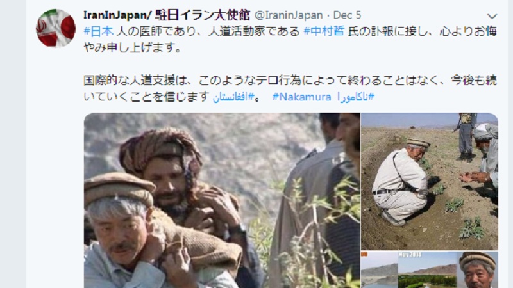This screenshot has width=513, height=288.
Task: Expand the tweet options chevron
Action: point(492,16)
